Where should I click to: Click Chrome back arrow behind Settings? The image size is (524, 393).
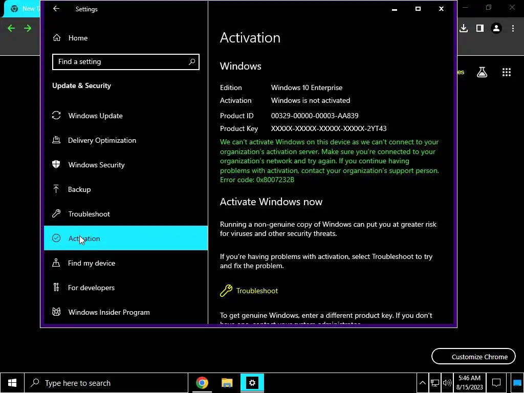pos(11,29)
